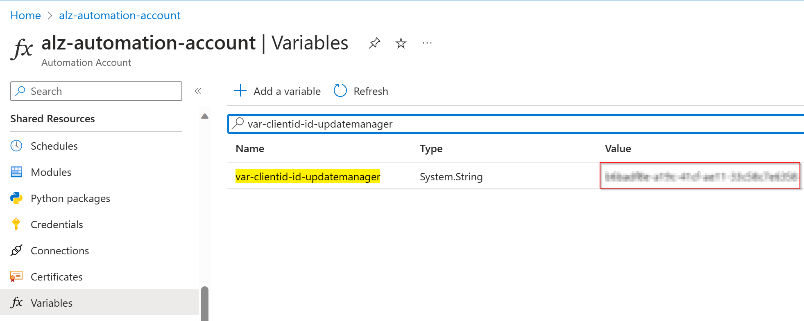Screen dimensions: 804x321
Task: Click the Shared Resources section heading
Action: pyautogui.click(x=52, y=119)
